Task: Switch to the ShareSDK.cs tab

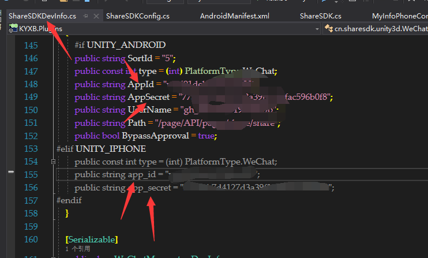Action: click(321, 16)
